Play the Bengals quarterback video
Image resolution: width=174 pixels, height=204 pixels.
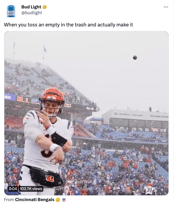86,113
